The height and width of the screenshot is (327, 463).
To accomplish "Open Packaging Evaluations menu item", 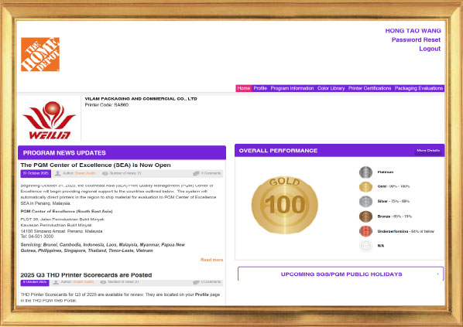I will pyautogui.click(x=419, y=88).
